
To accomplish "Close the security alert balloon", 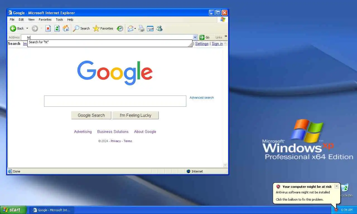I will 336,186.
